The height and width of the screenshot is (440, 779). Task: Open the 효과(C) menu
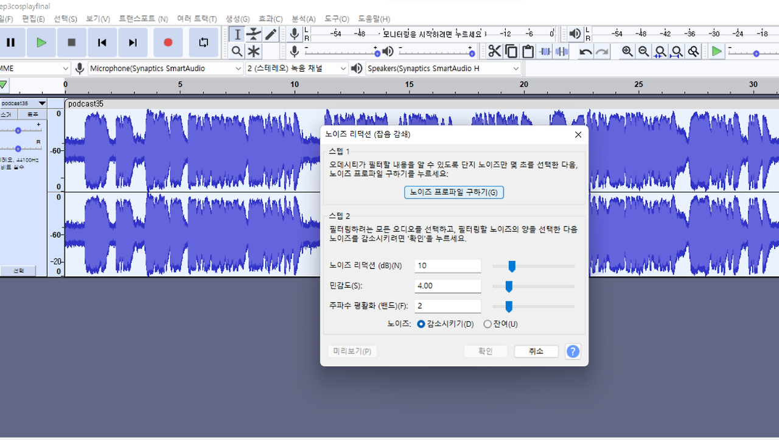click(270, 19)
